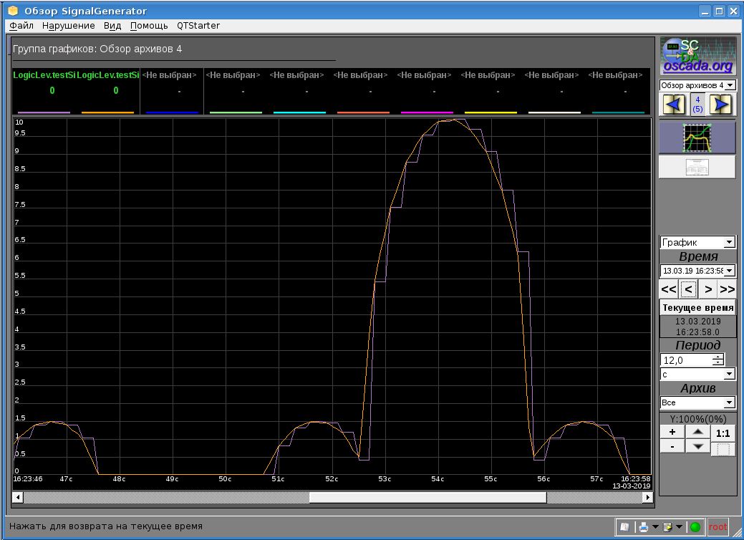This screenshot has height=540, width=744.
Task: Expand the 'График' view type dropdown
Action: [x=697, y=243]
